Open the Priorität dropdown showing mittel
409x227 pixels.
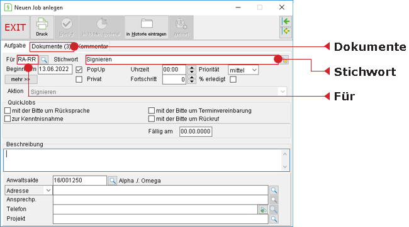click(x=243, y=70)
